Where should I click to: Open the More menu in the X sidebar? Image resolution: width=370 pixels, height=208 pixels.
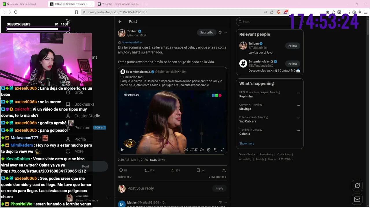[75, 151]
